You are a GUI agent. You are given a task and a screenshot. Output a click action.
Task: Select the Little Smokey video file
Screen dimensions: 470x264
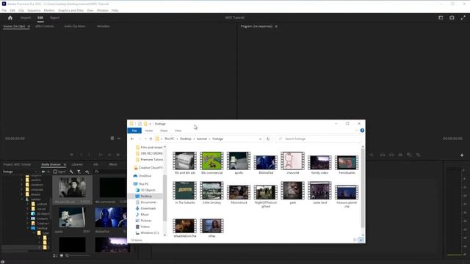click(211, 193)
